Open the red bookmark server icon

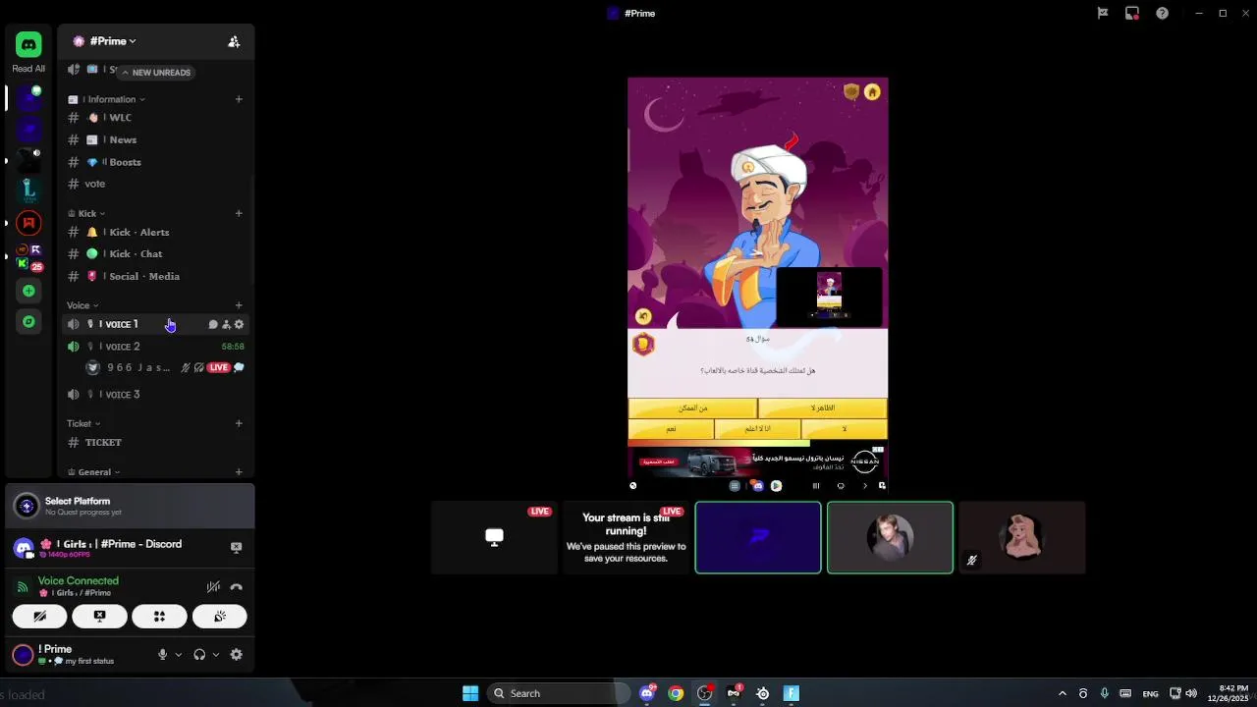pos(28,223)
